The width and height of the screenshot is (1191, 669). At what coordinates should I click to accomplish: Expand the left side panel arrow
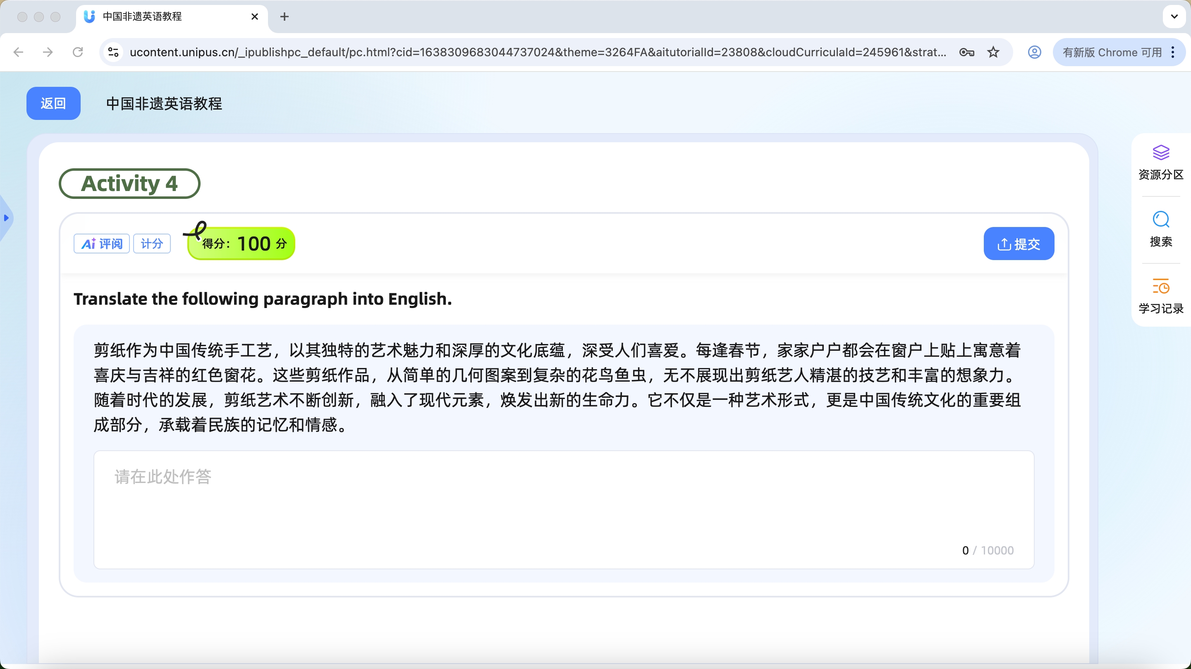click(6, 218)
